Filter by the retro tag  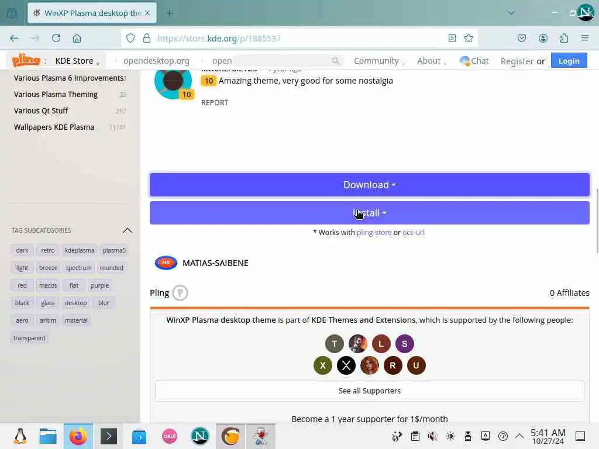[48, 250]
